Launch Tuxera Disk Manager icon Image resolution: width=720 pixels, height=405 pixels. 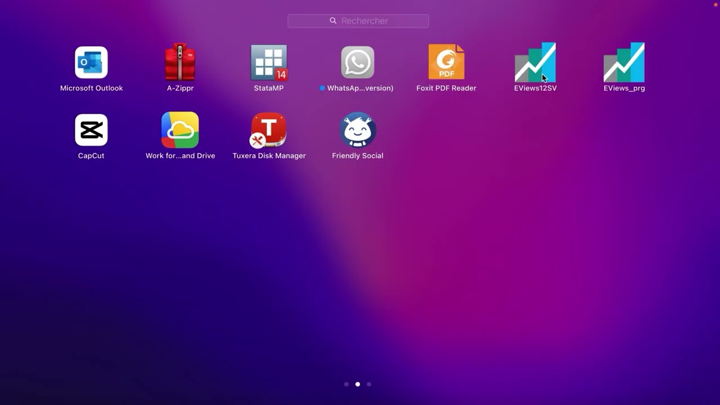(269, 130)
